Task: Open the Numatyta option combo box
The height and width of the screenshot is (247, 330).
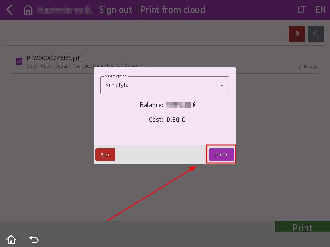Action: point(161,85)
